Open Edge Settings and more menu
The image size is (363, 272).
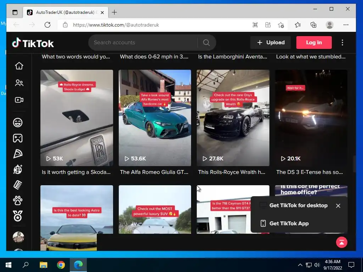(346, 25)
